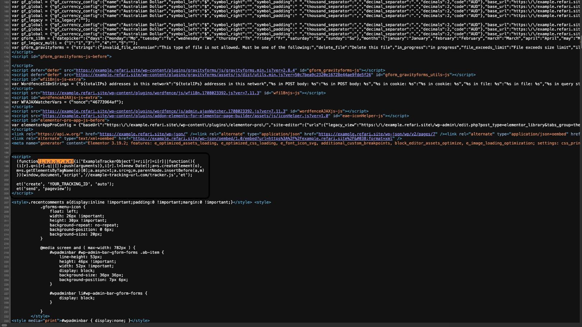
Task: Click the script id="gform_gravityforms-js-before" tag
Action: tap(62, 56)
